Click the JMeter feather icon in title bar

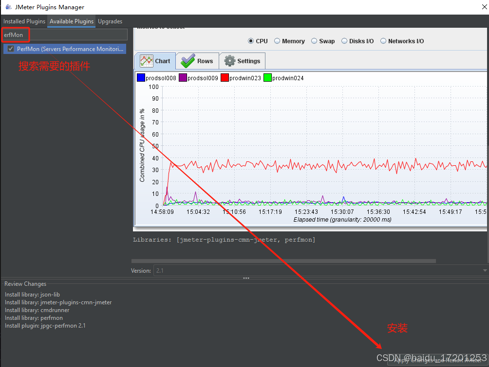click(x=8, y=7)
